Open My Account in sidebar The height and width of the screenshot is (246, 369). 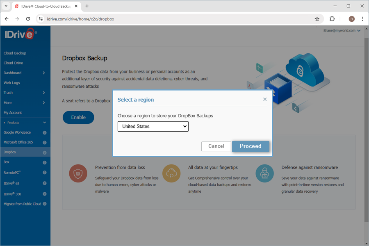pos(13,113)
